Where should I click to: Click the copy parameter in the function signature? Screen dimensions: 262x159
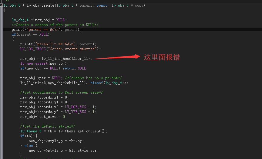click(x=139, y=5)
